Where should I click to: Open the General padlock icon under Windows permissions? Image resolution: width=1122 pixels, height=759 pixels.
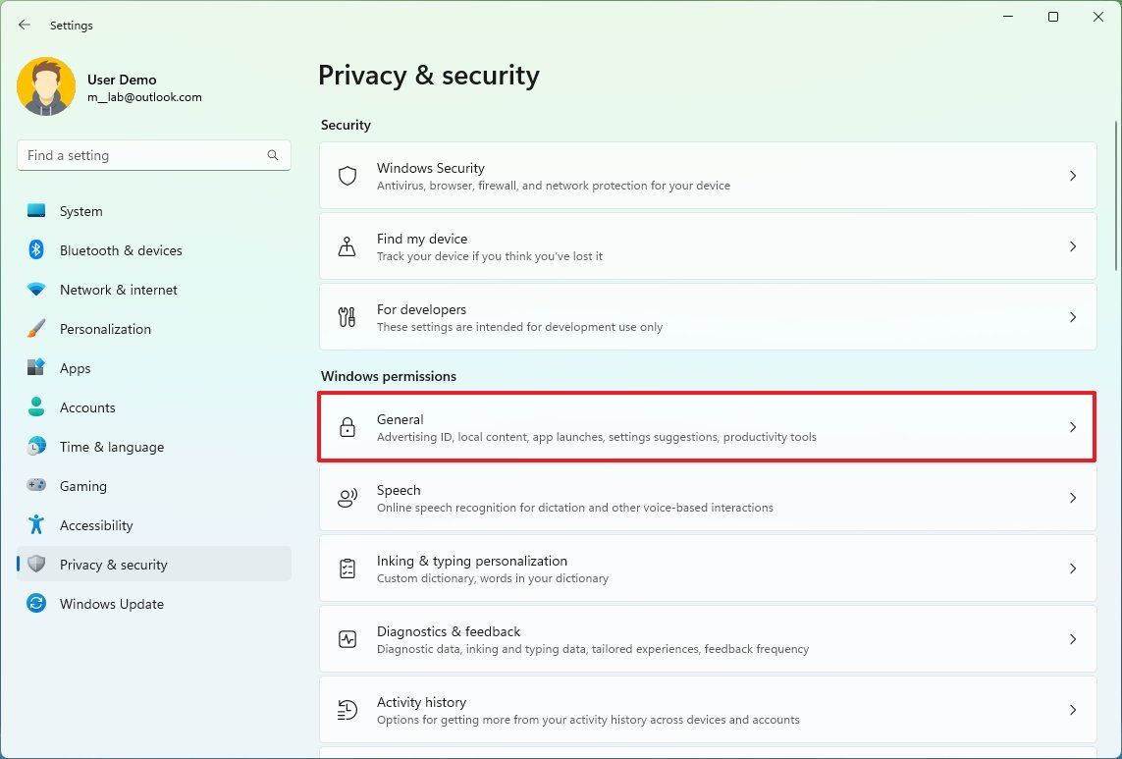pyautogui.click(x=347, y=427)
